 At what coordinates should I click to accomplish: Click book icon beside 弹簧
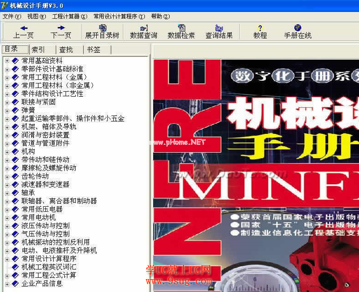(15, 110)
